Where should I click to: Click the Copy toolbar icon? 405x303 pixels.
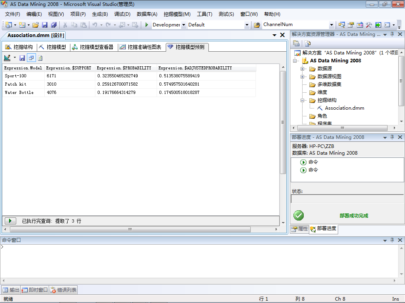click(74, 25)
